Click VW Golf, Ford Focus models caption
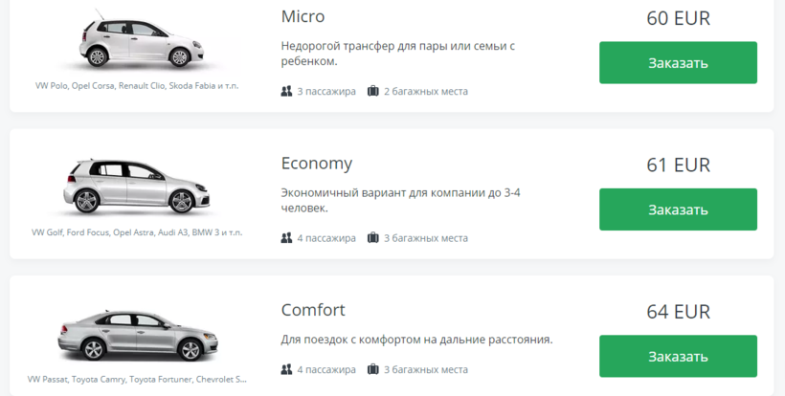Screen dimensions: 785x396 pyautogui.click(x=137, y=232)
